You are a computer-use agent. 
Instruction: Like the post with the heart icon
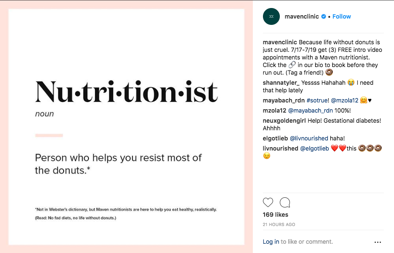(x=268, y=202)
